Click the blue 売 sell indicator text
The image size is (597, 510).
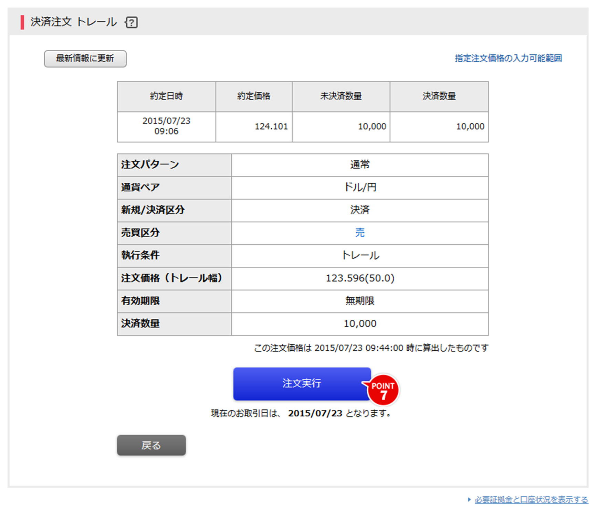click(360, 233)
